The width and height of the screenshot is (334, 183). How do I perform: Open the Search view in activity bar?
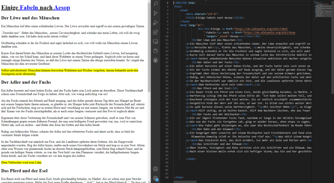coord(156,4)
